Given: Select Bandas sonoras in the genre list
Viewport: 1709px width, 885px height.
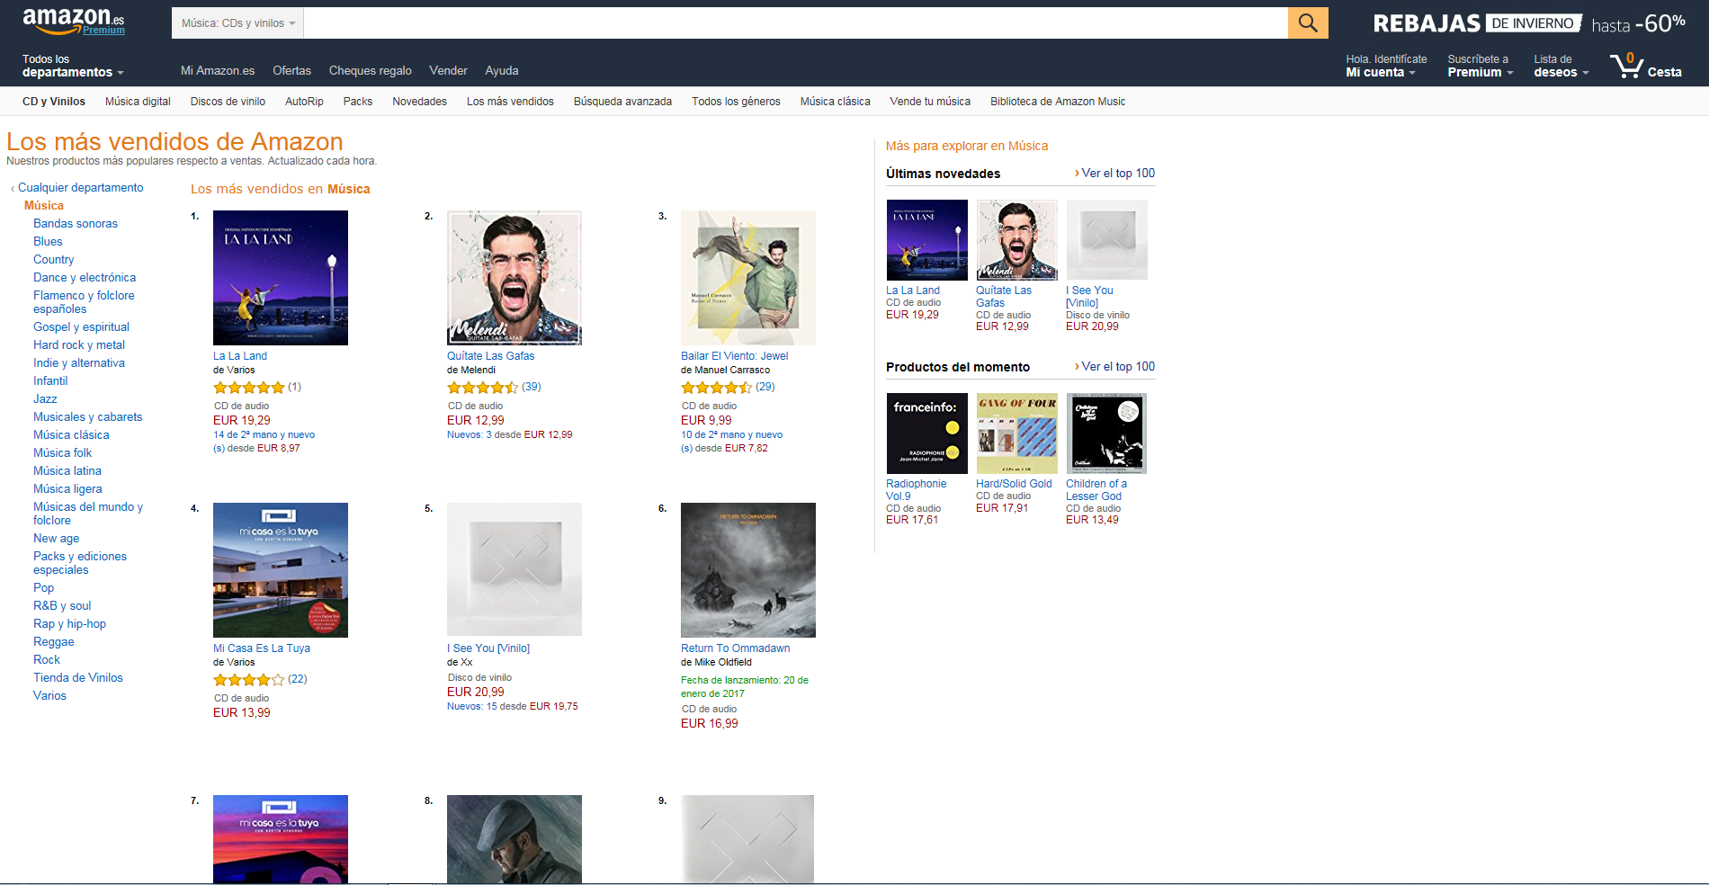Looking at the screenshot, I should click(76, 224).
